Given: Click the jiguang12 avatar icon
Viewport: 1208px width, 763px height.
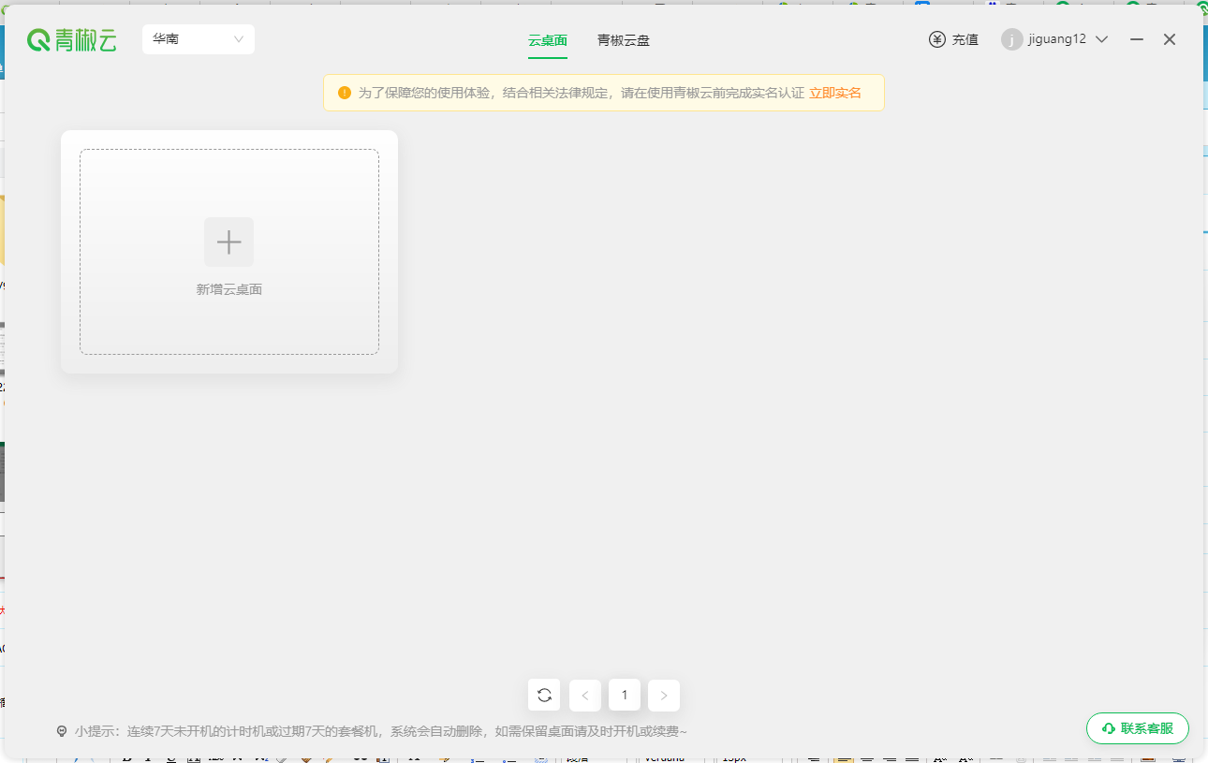Looking at the screenshot, I should coord(1011,39).
